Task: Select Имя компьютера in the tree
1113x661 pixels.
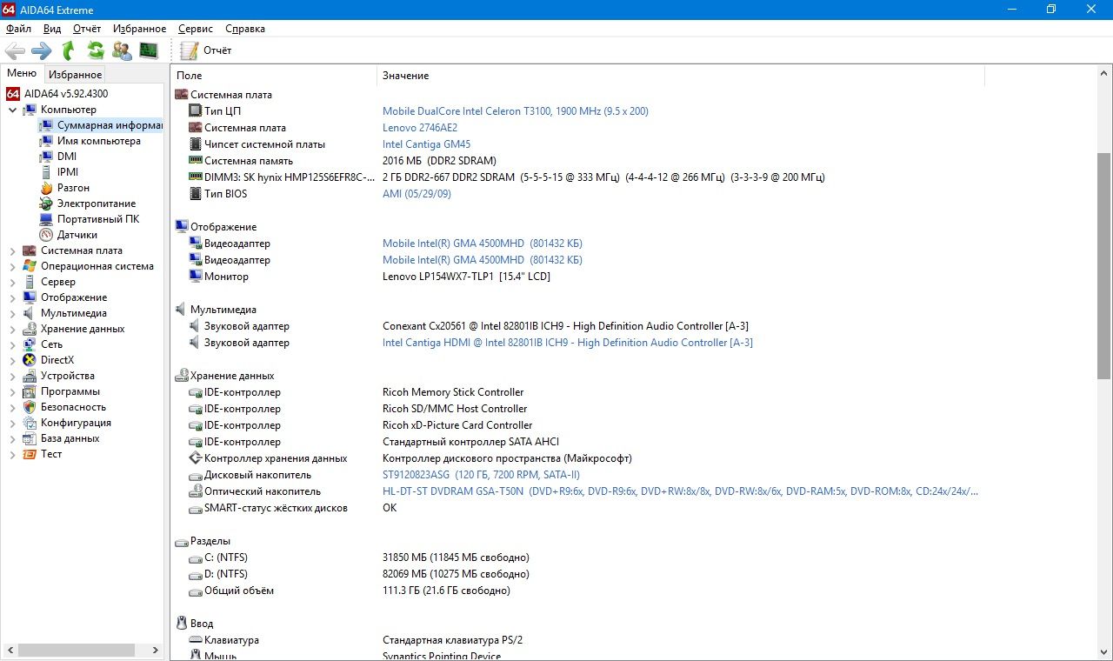Action: tap(98, 141)
